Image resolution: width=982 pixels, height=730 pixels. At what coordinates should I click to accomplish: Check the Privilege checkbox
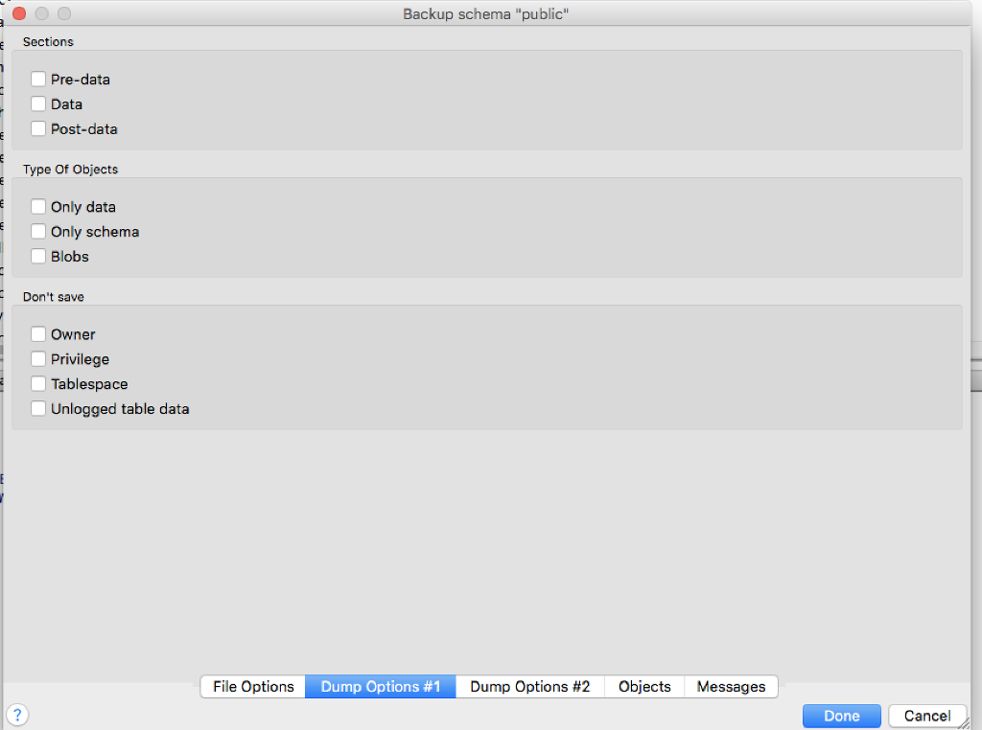(37, 358)
